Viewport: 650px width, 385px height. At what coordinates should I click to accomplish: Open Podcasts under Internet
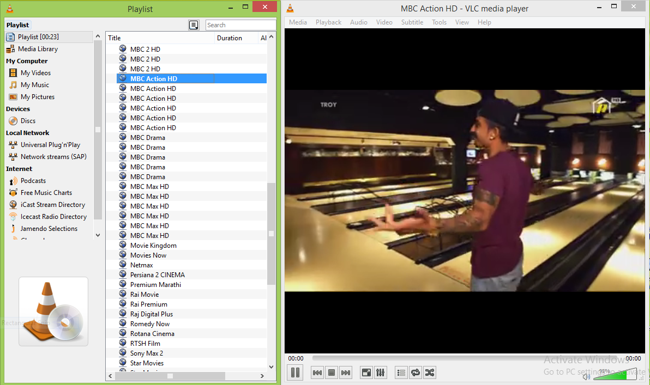pyautogui.click(x=33, y=181)
